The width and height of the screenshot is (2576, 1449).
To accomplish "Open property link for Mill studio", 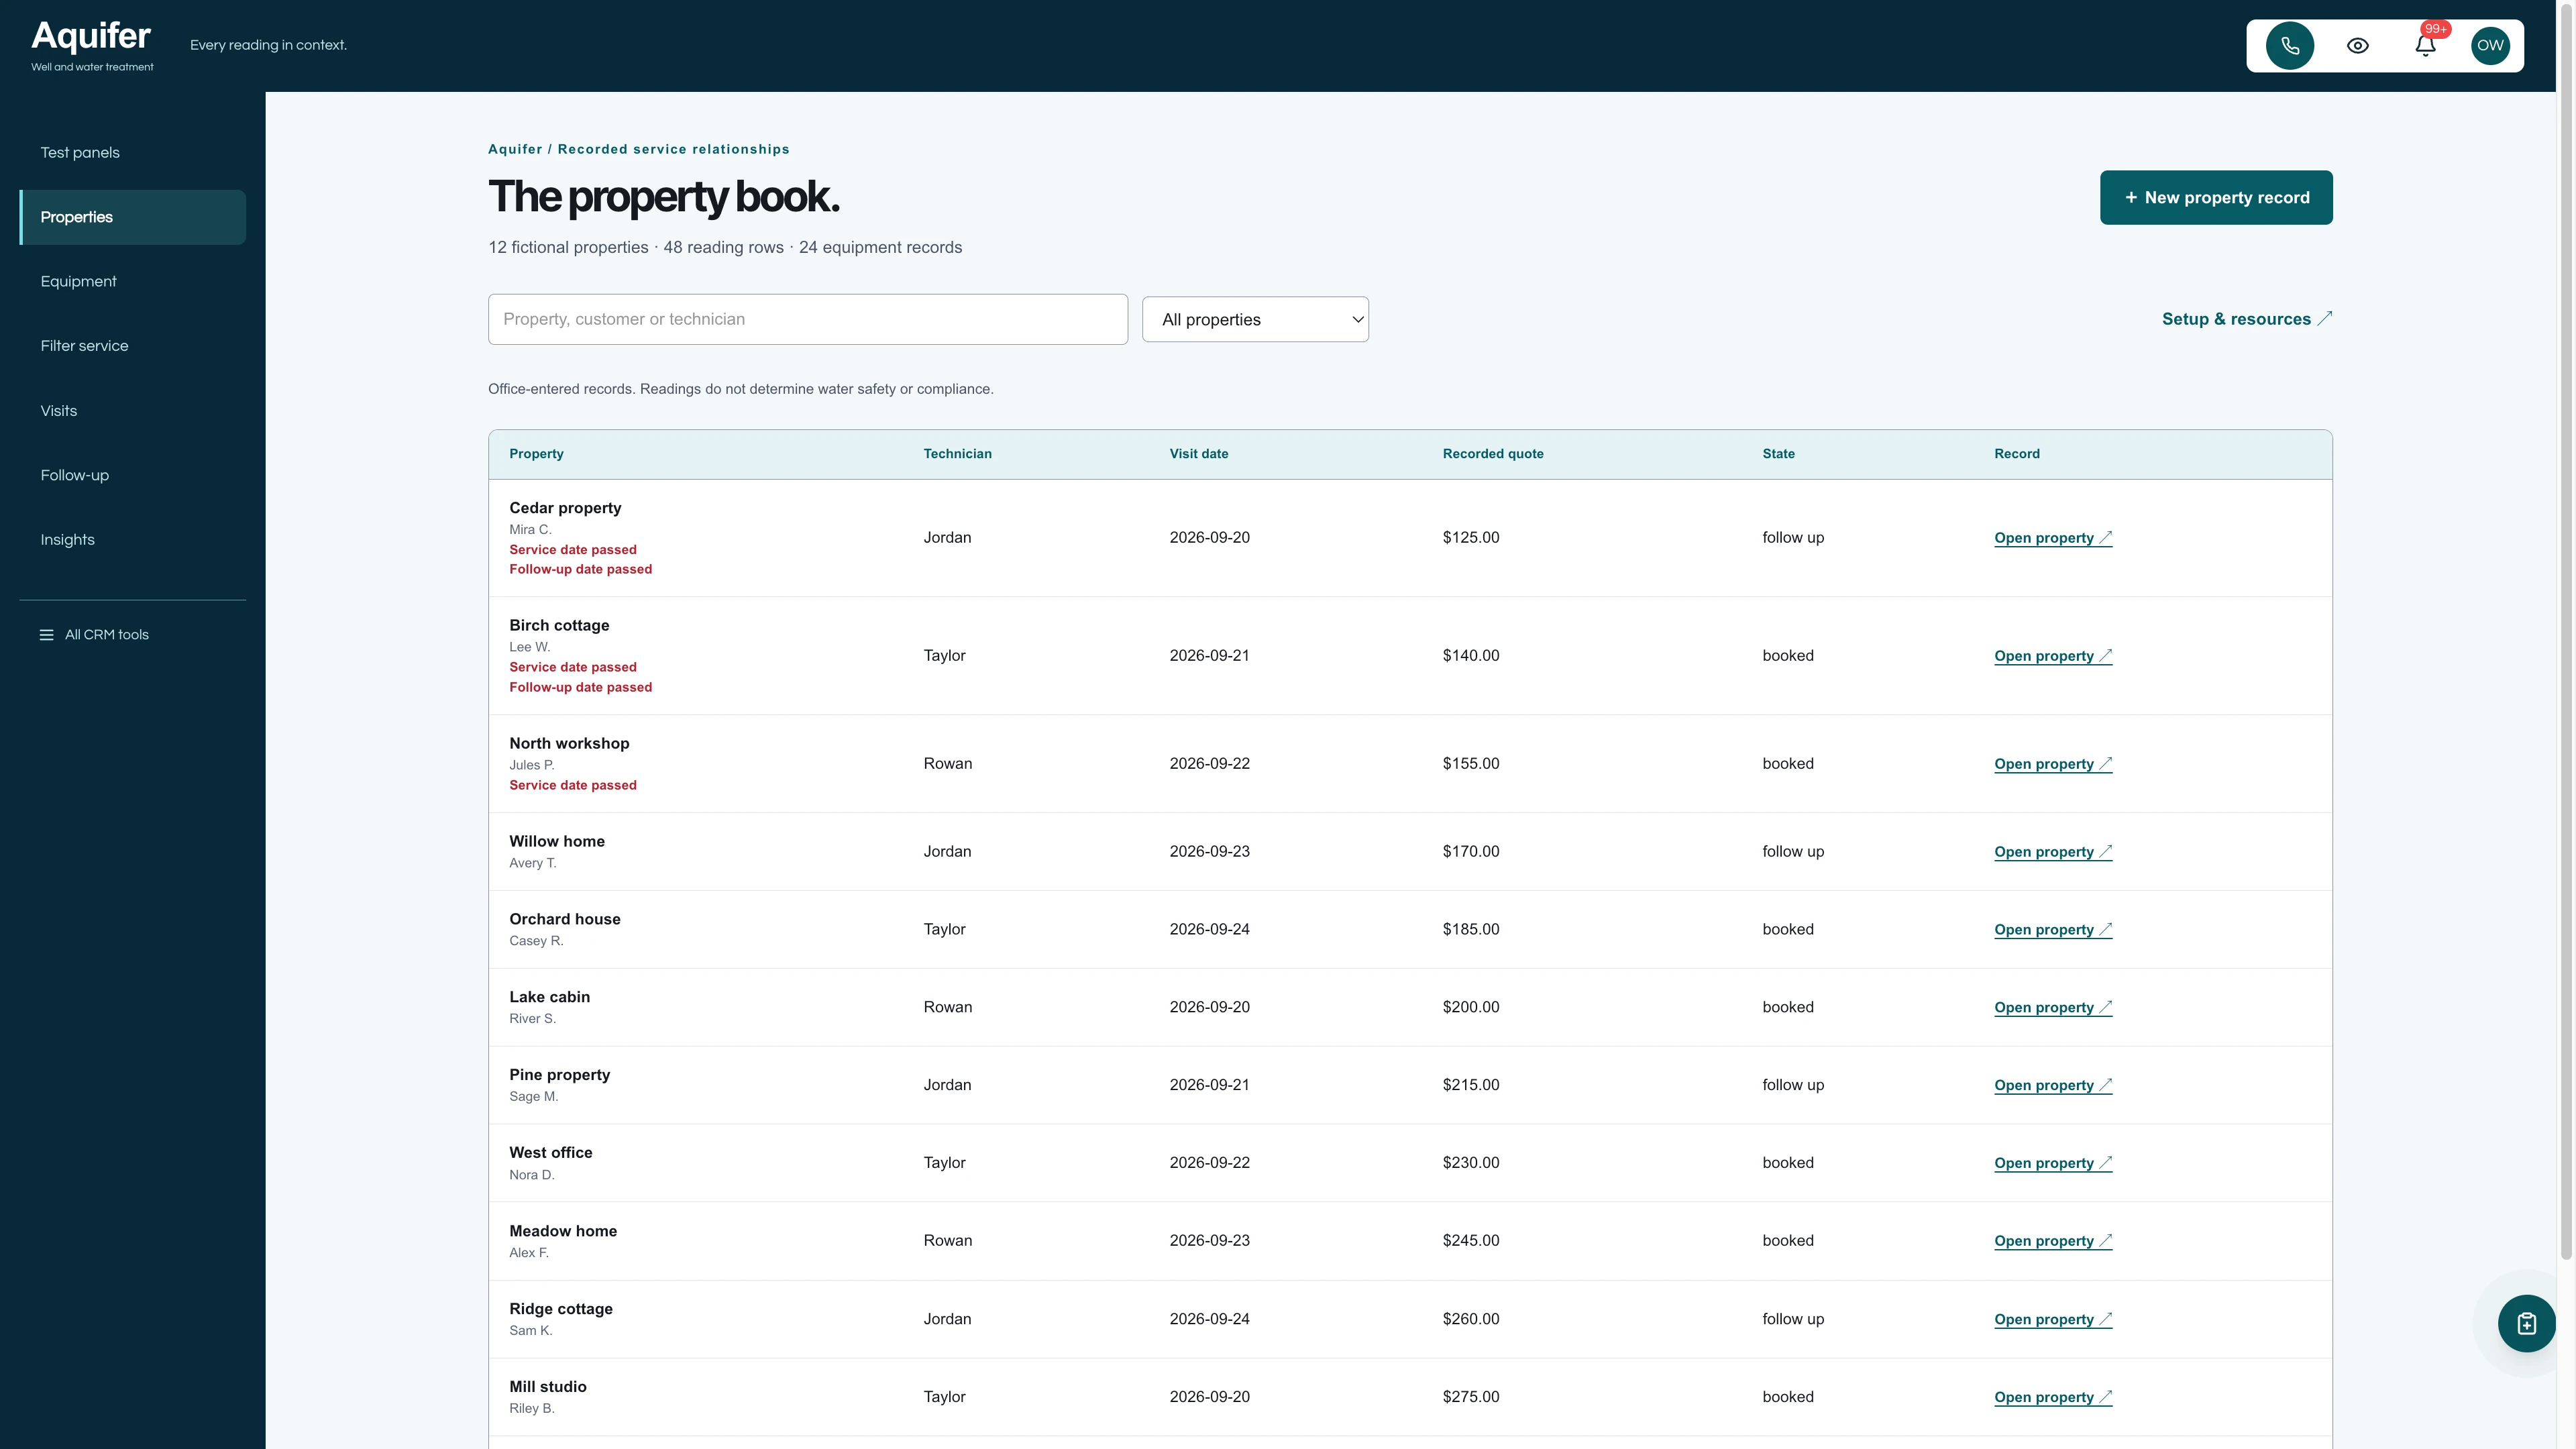I will 2053,1397.
